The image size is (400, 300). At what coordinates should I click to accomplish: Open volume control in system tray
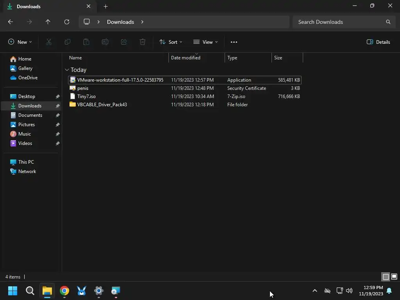[x=349, y=291]
